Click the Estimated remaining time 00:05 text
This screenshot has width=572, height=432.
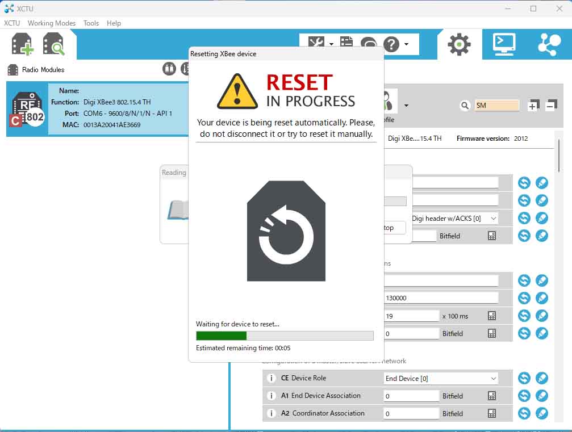click(x=243, y=348)
